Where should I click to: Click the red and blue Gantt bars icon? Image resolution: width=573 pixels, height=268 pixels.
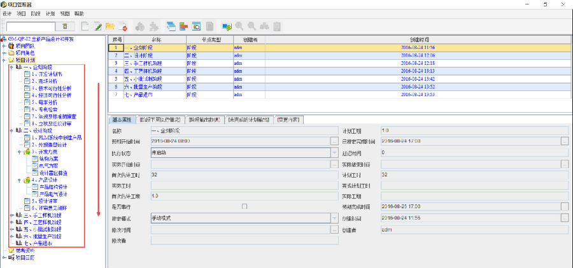pos(183,26)
